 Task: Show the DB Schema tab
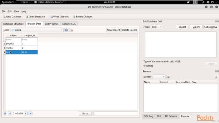click(171, 116)
